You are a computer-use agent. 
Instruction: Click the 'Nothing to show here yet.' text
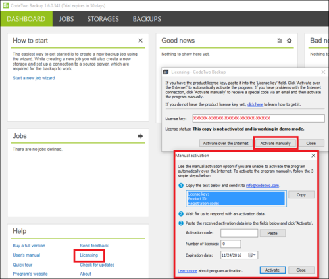pyautogui.click(x=186, y=54)
